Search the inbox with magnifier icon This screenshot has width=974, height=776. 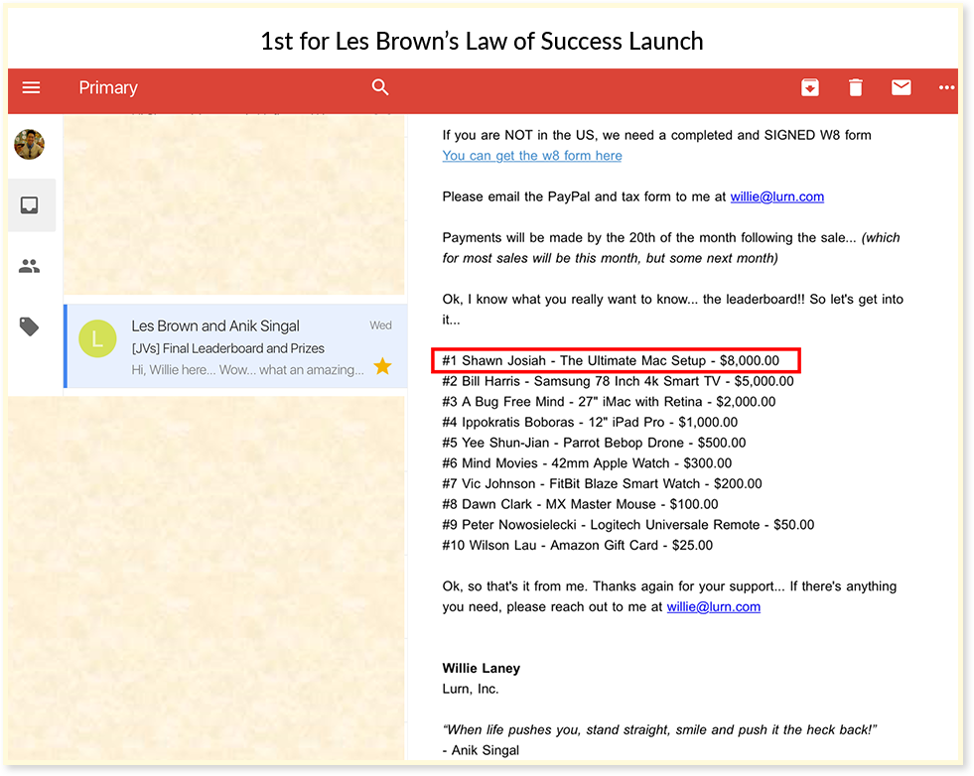(380, 87)
